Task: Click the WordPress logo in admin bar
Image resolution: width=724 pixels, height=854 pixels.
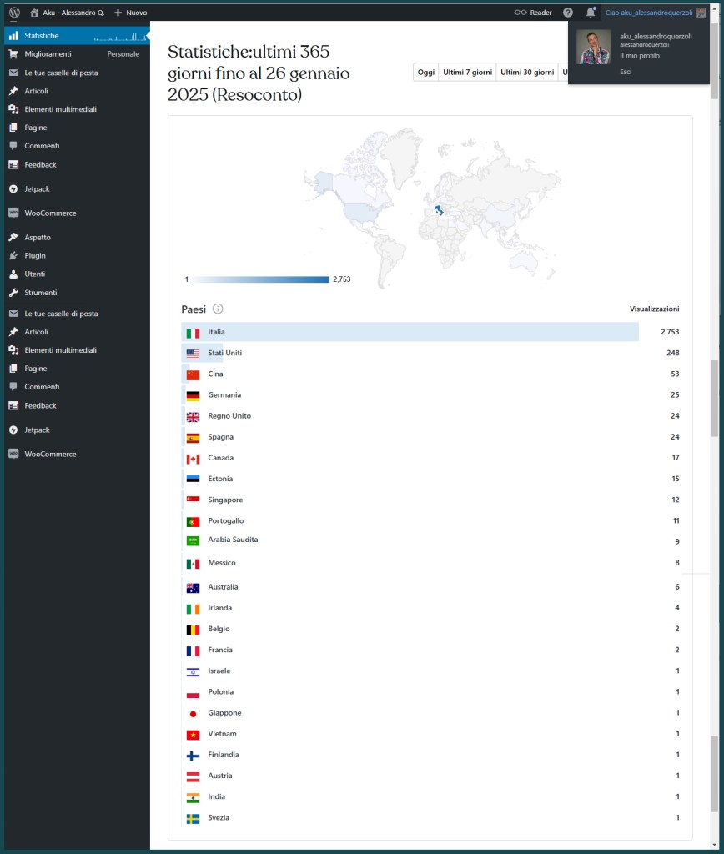Action: click(x=14, y=13)
